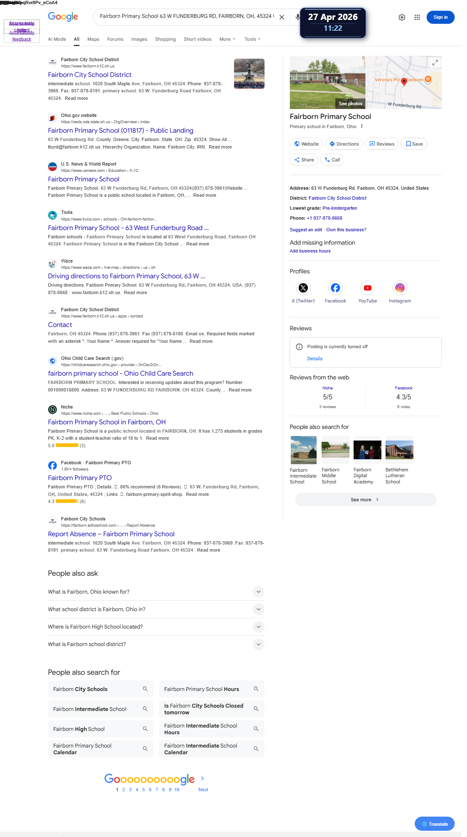Viewport: 467px width, 837px height.
Task: Click the Trulia site favicon
Action: (x=52, y=215)
